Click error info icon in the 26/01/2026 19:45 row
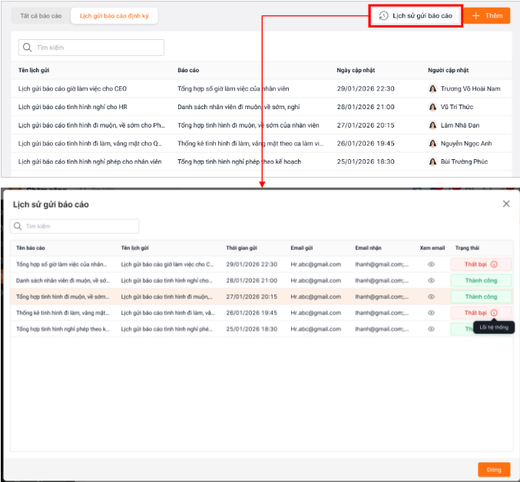This screenshot has width=520, height=482. pyautogui.click(x=494, y=313)
